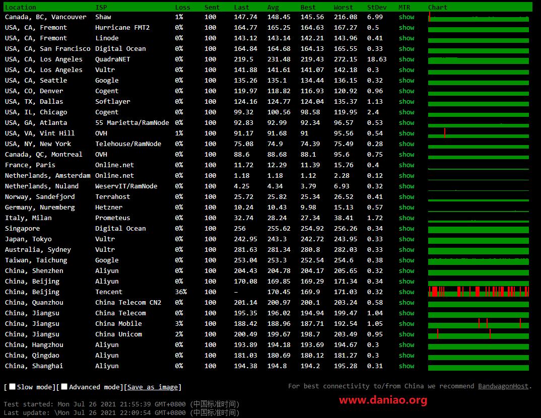Click the MTR column header
Screen dimensions: 541x418
pos(404,7)
